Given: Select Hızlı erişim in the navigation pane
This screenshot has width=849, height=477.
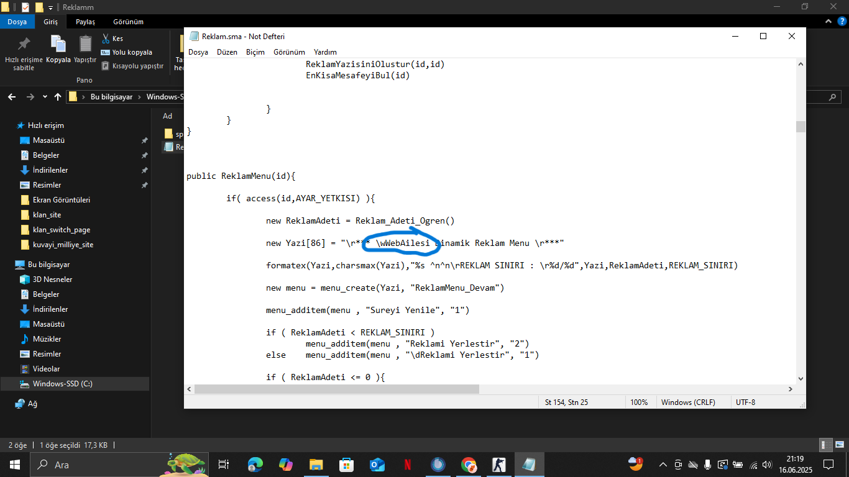Looking at the screenshot, I should click(45, 125).
